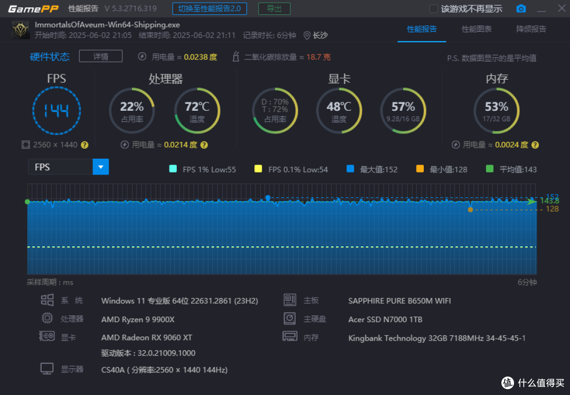Click the power icon beside total 用电量 0.0238
This screenshot has height=395, width=570.
(x=142, y=56)
